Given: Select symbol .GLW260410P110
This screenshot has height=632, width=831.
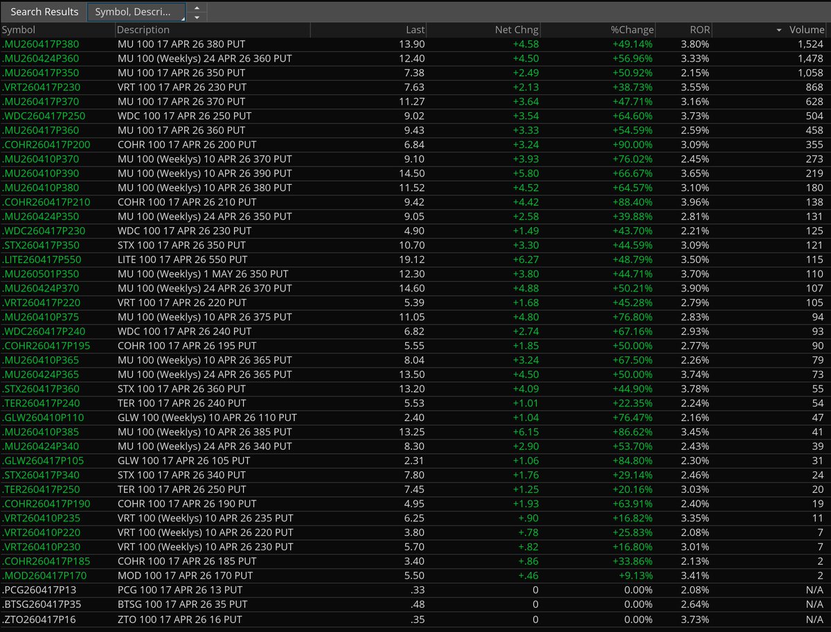Looking at the screenshot, I should tap(42, 417).
